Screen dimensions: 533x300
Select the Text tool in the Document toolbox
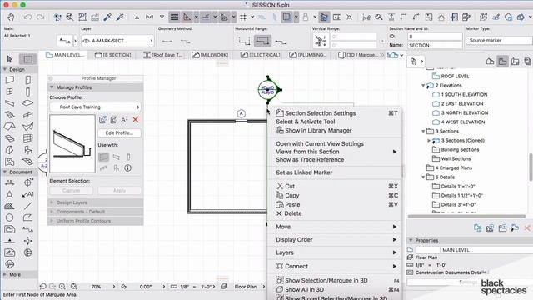pos(9,194)
